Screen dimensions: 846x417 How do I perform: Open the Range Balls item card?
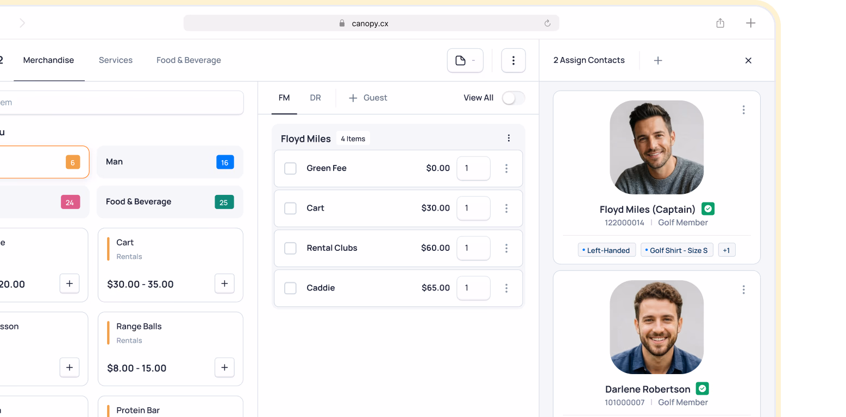point(171,349)
